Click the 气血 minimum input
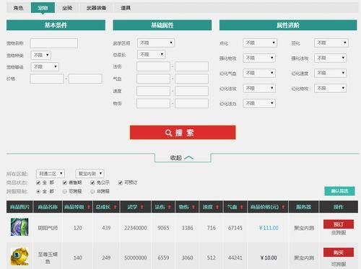This screenshot has width=361, height=269. 153,79
